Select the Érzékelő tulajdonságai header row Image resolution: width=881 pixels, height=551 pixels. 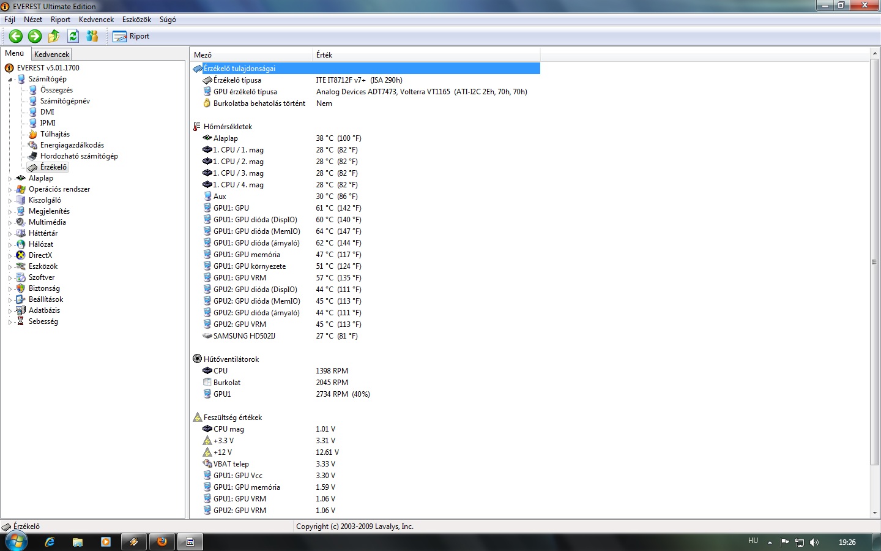pyautogui.click(x=366, y=69)
